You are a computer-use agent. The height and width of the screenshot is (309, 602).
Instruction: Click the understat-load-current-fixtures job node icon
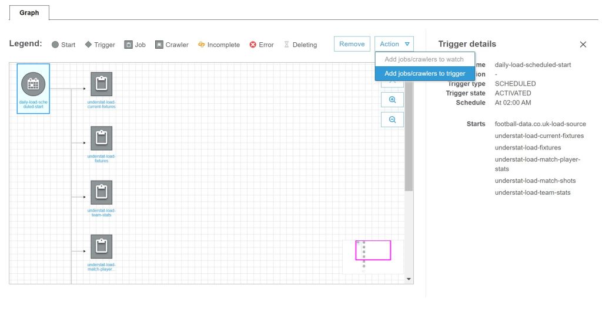(101, 84)
